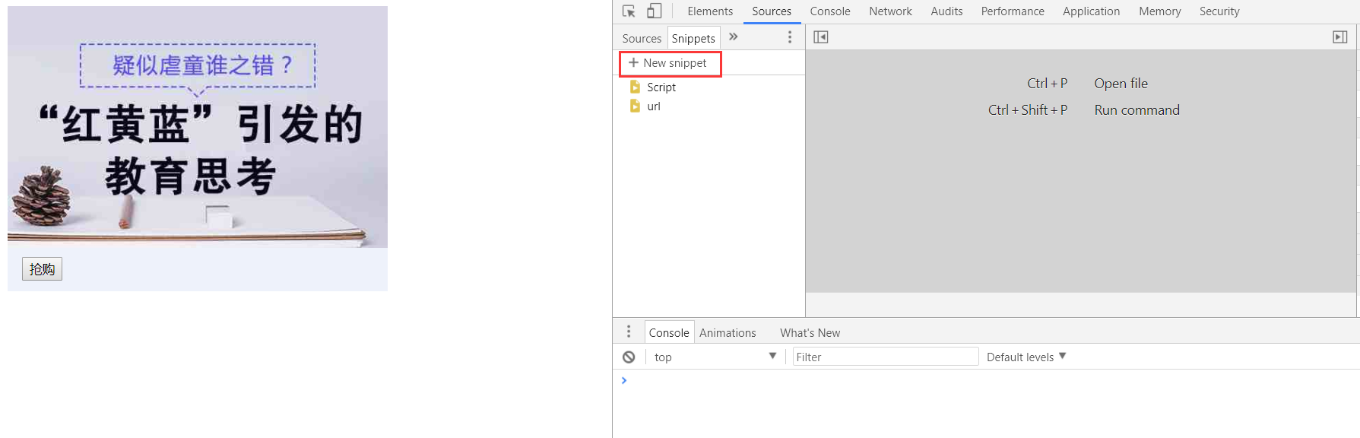Open the Snippets pane's three-dot more options

[x=790, y=37]
